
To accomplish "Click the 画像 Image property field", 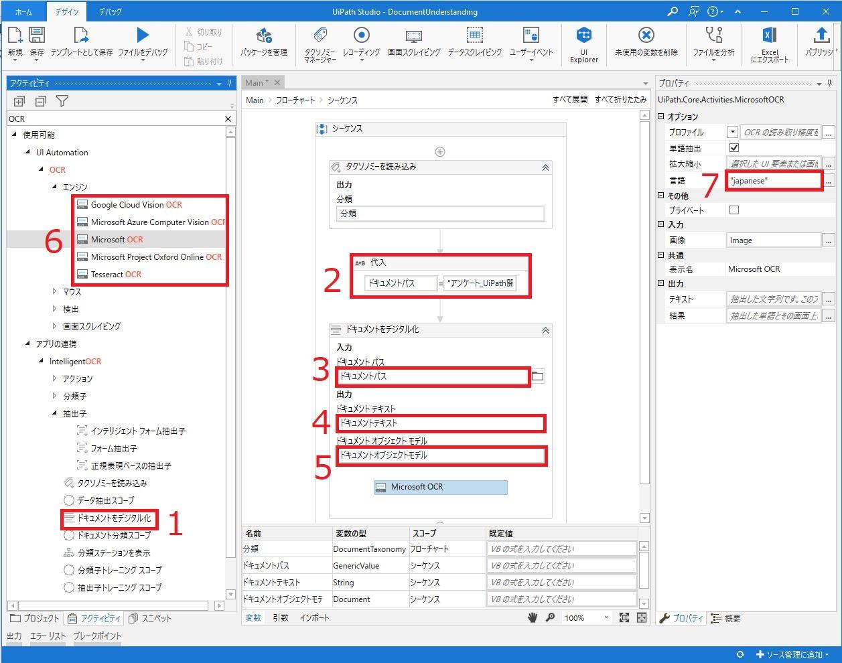I will point(774,240).
